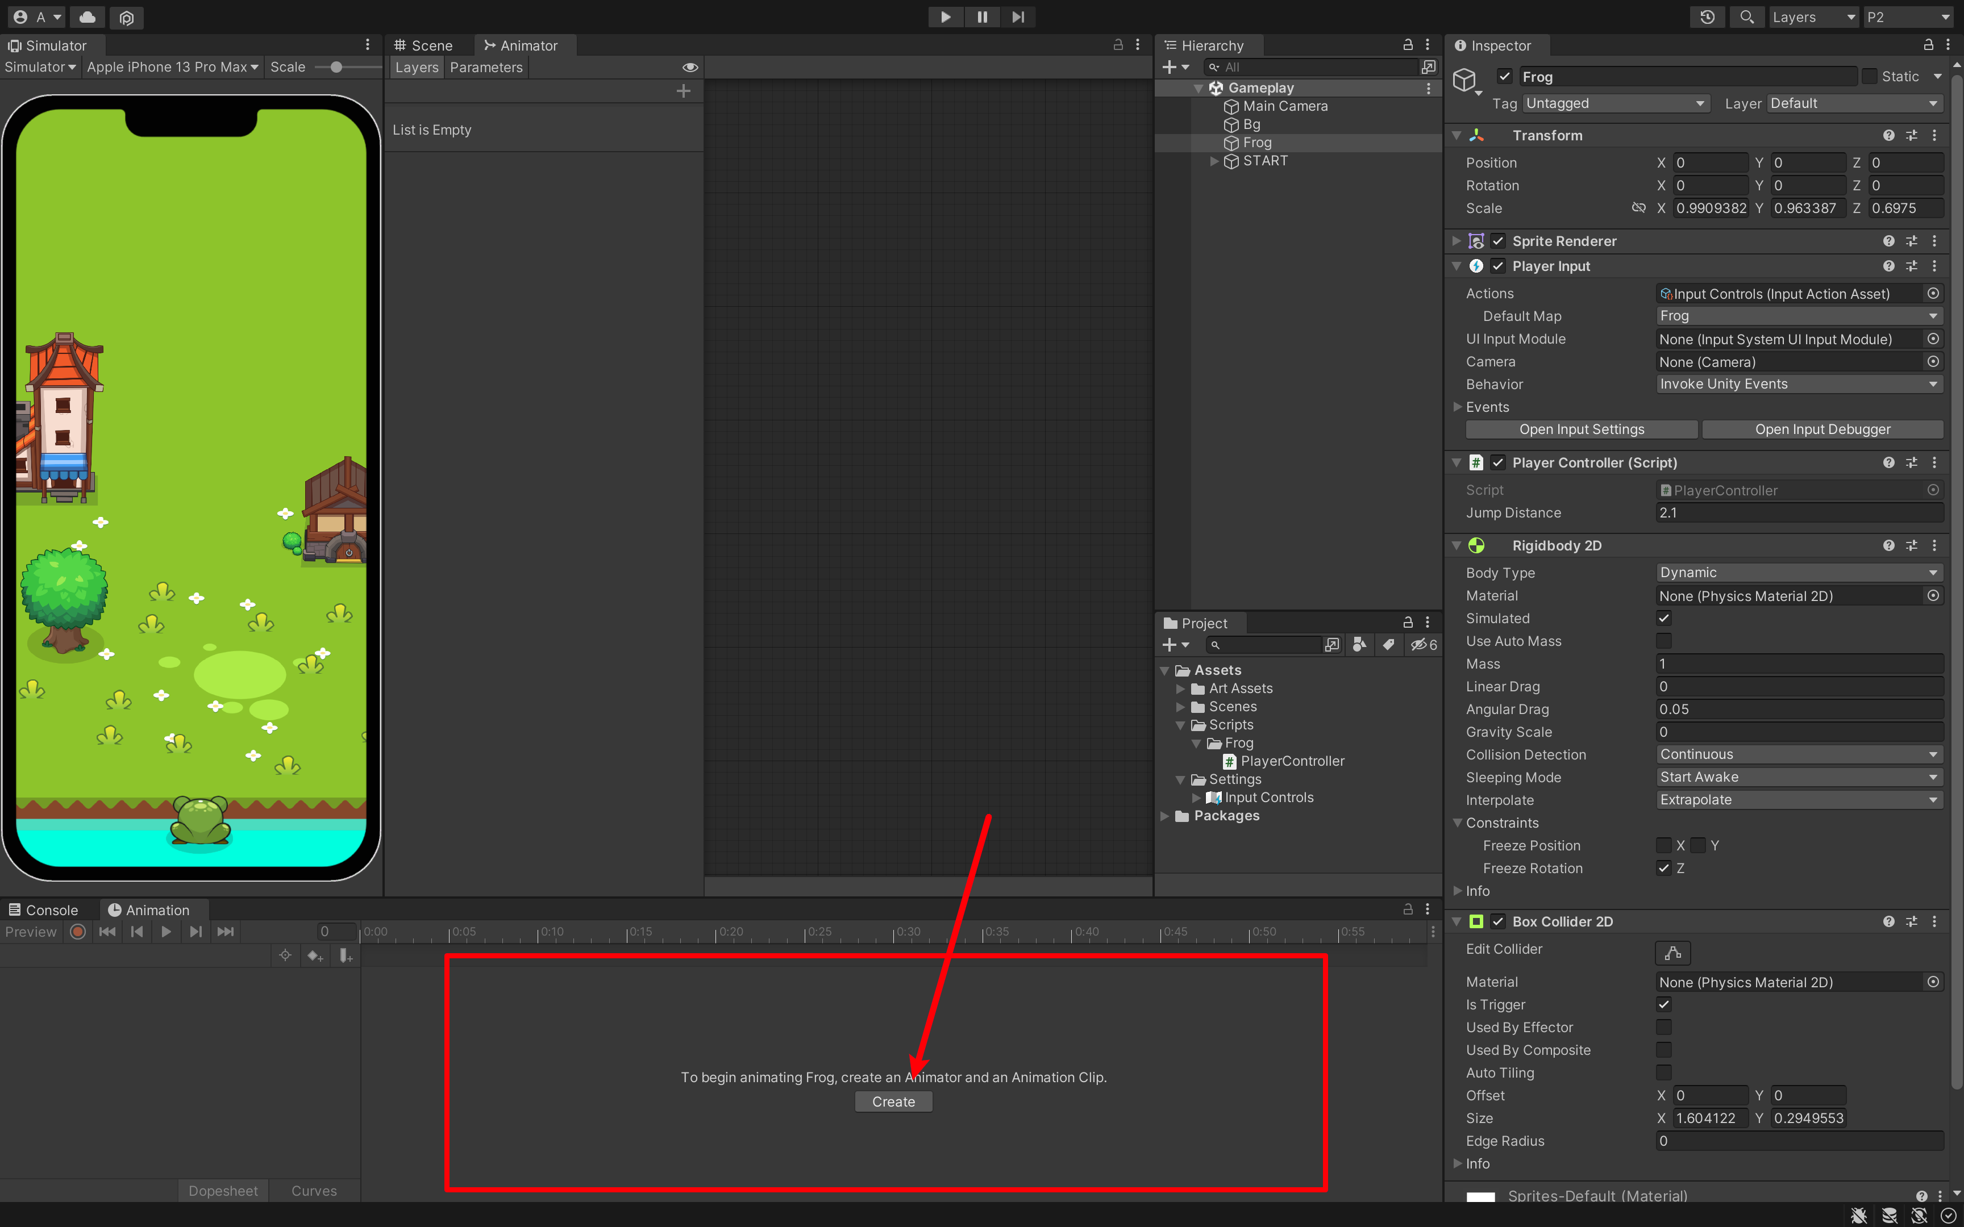Open Undo History icon in top bar
This screenshot has width=1964, height=1227.
(x=1708, y=17)
